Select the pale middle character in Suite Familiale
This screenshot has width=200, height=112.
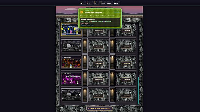71,82
